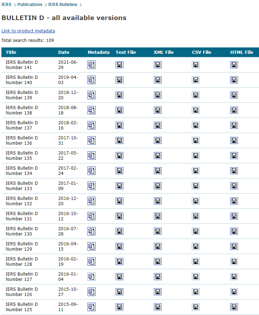This screenshot has width=259, height=315.
Task: Open IERS Bulletins breadcrumb link
Action: [x=63, y=5]
